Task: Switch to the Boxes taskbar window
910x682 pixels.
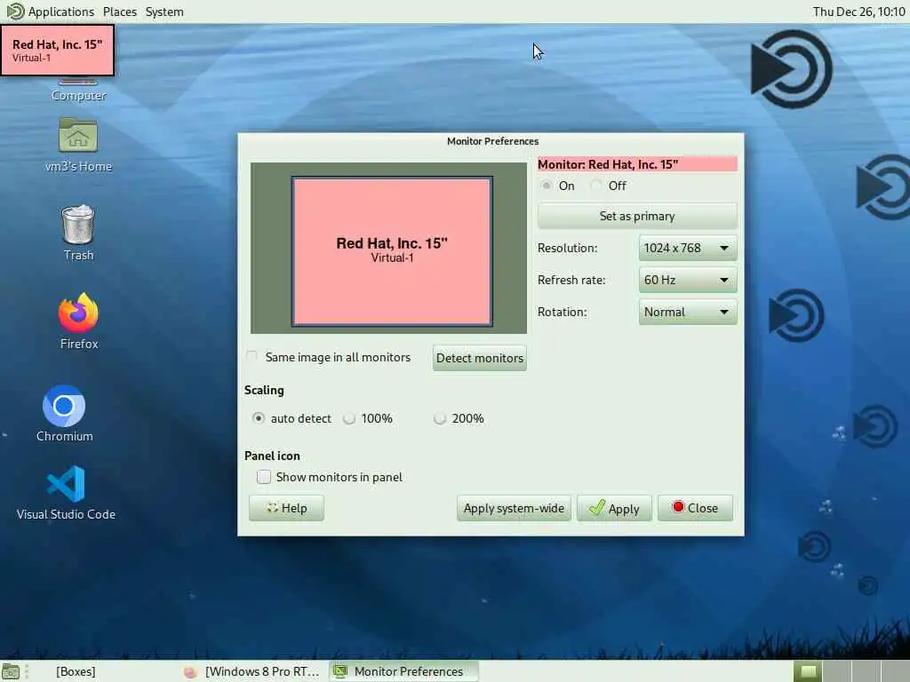Action: click(x=76, y=671)
